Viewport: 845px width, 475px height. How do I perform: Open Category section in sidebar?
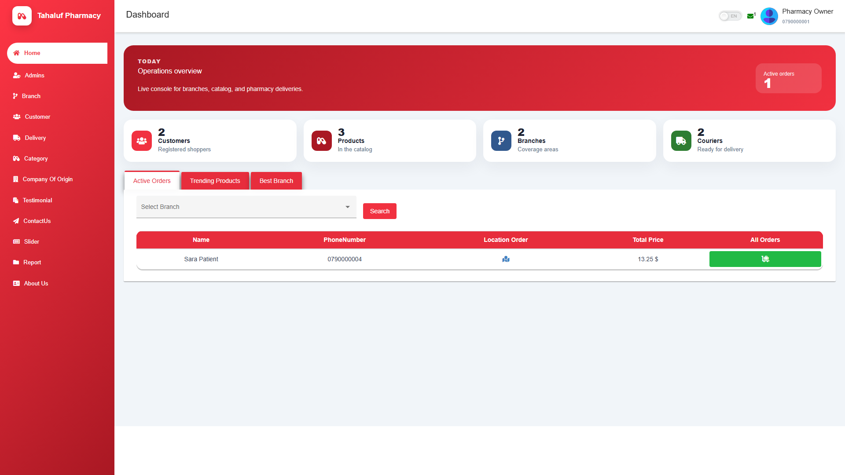tap(57, 158)
